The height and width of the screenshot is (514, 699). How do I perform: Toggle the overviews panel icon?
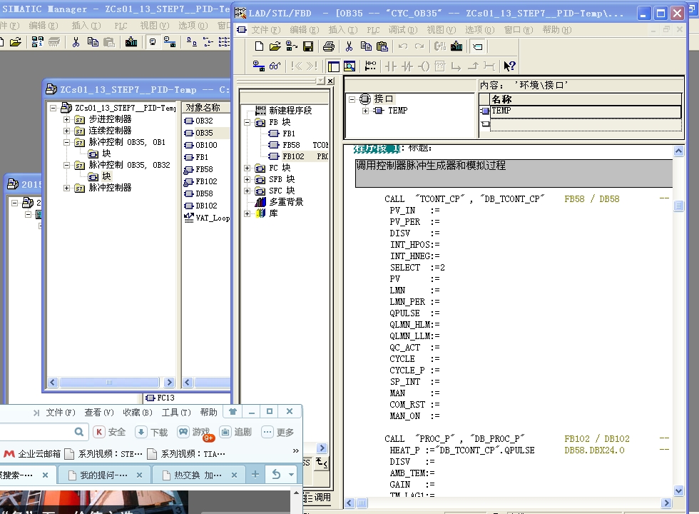(x=334, y=66)
